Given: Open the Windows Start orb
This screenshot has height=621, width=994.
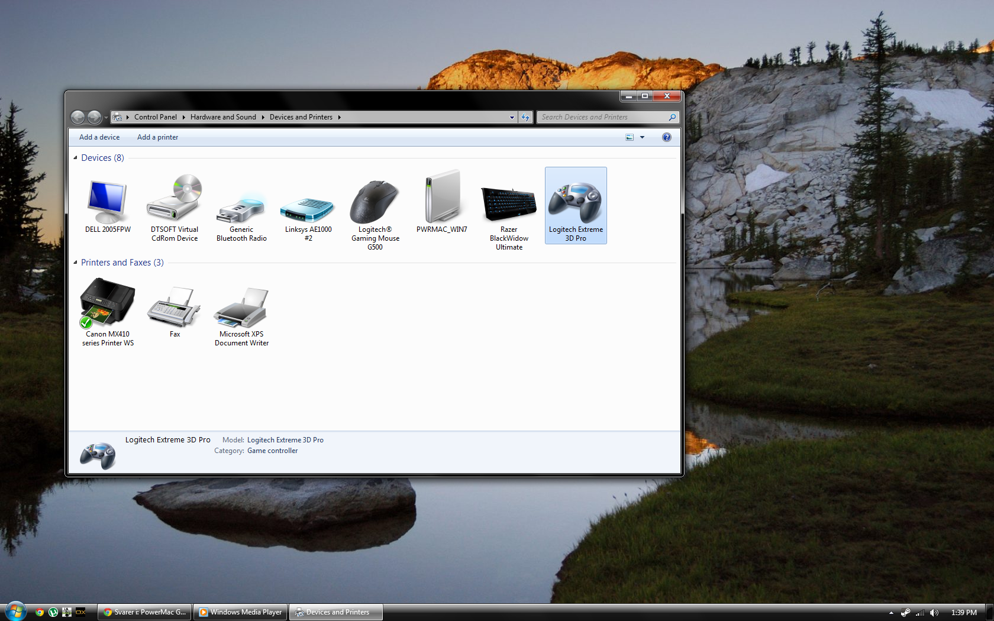Looking at the screenshot, I should [16, 612].
